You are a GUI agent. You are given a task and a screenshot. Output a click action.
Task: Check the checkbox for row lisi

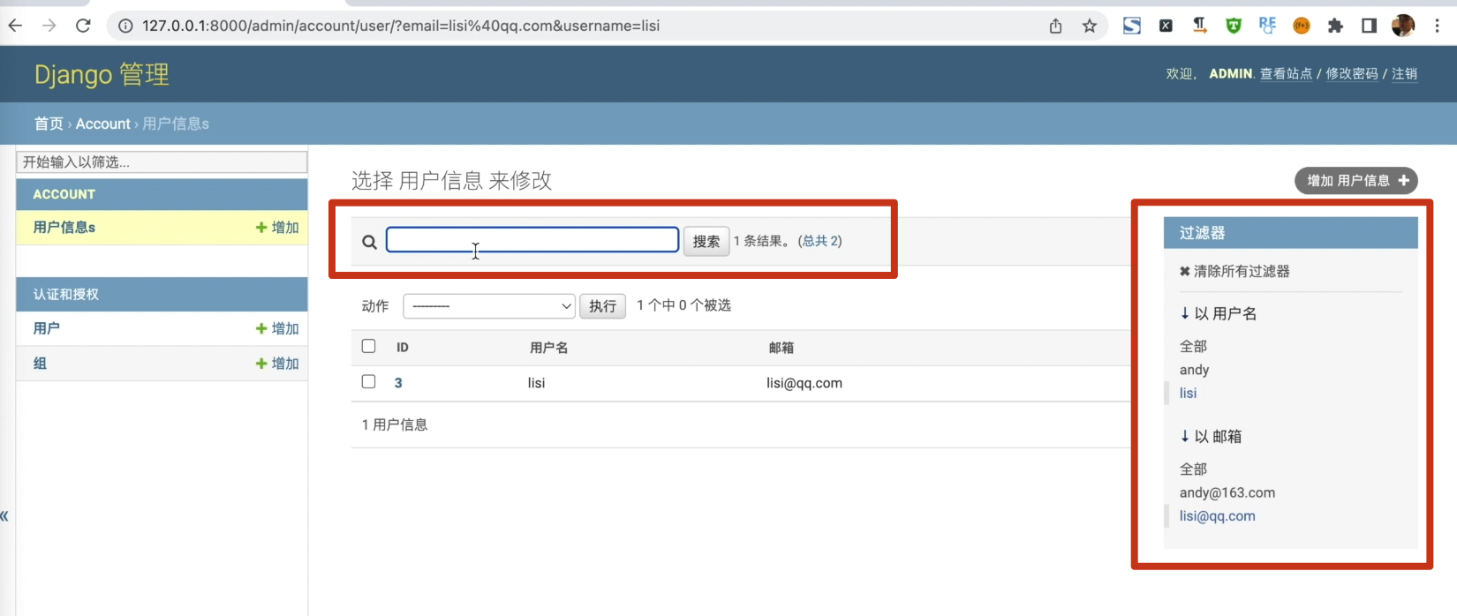tap(369, 381)
